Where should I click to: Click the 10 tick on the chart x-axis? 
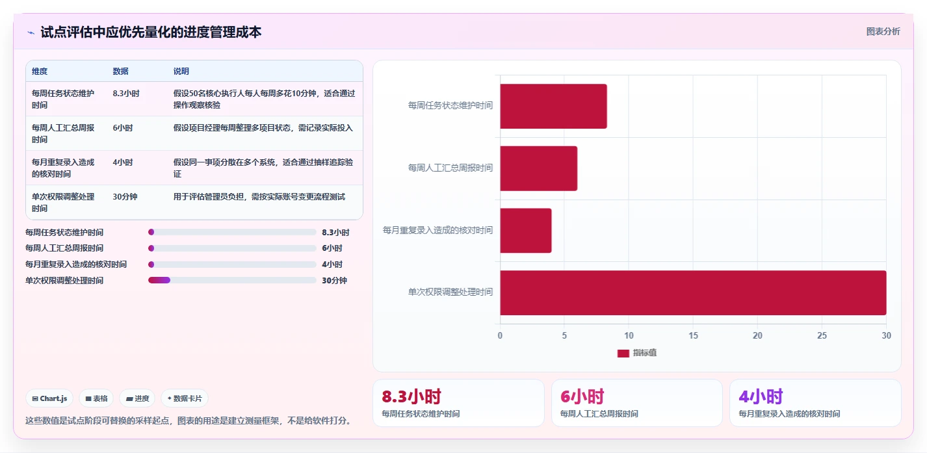click(629, 336)
